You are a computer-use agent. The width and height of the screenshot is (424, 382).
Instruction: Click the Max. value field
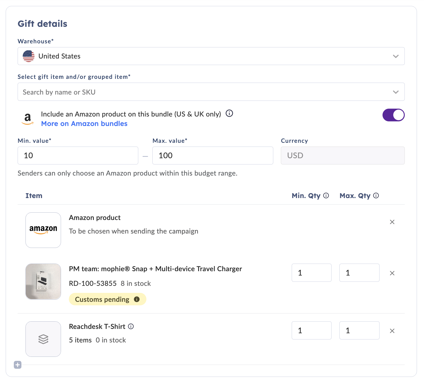tap(213, 156)
